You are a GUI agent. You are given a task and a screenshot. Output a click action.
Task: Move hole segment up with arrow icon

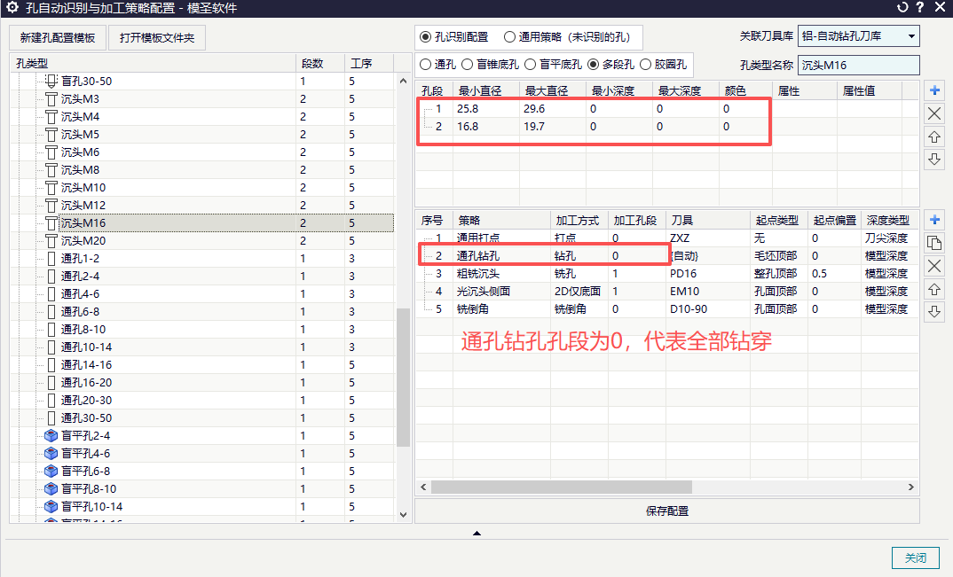click(x=934, y=137)
